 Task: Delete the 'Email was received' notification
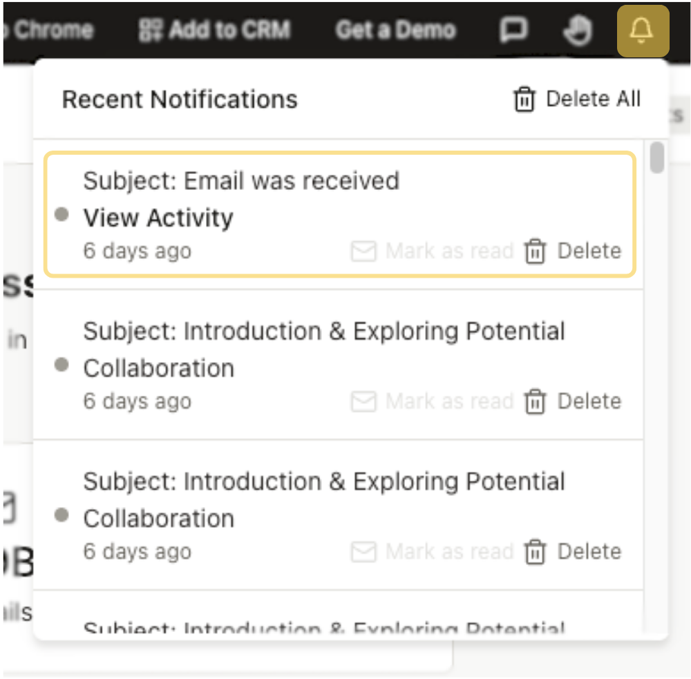tap(573, 251)
